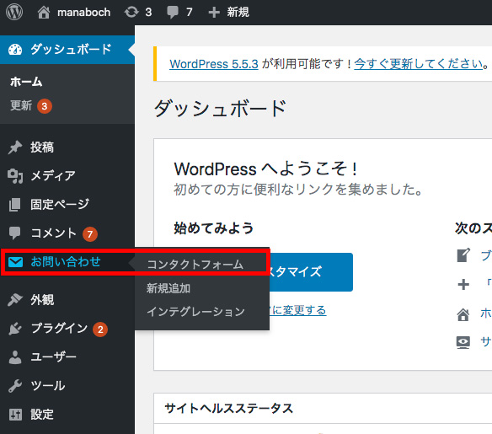This screenshot has height=434, width=492.
Task: Open プラグイン in the sidebar
Action: (59, 329)
